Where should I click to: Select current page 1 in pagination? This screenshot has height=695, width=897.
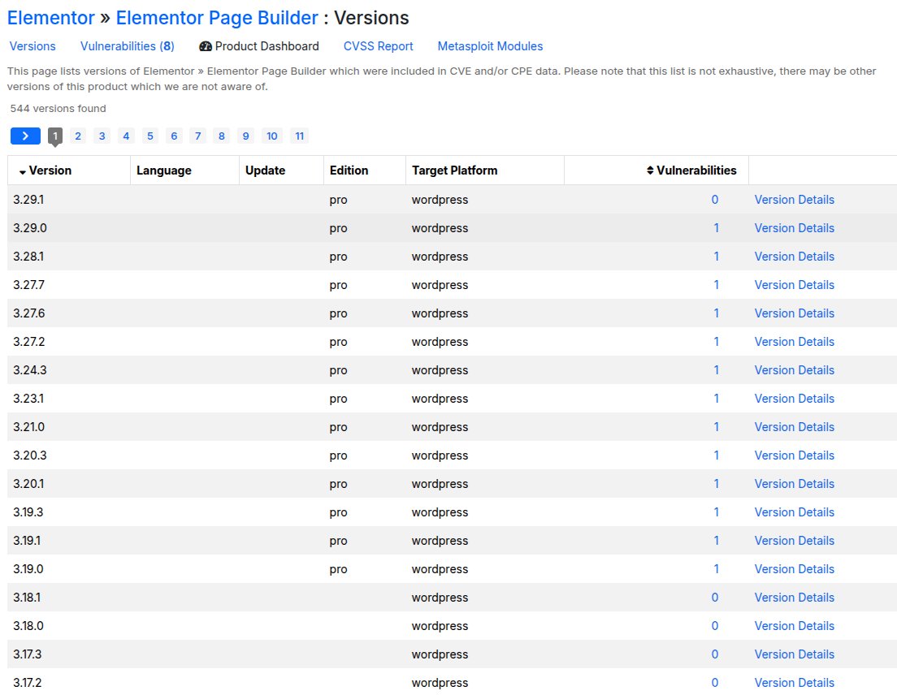pyautogui.click(x=55, y=136)
